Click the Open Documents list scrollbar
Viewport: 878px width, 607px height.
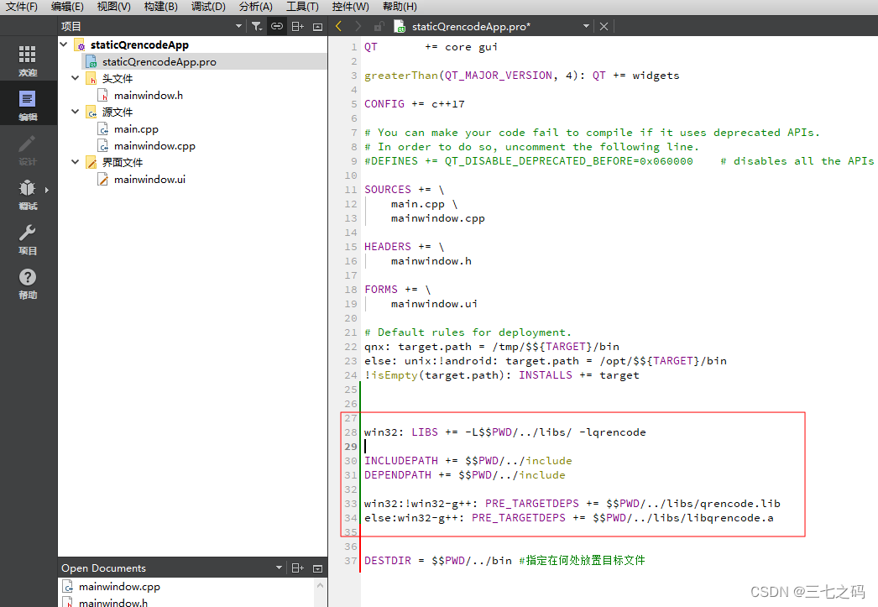pos(321,593)
